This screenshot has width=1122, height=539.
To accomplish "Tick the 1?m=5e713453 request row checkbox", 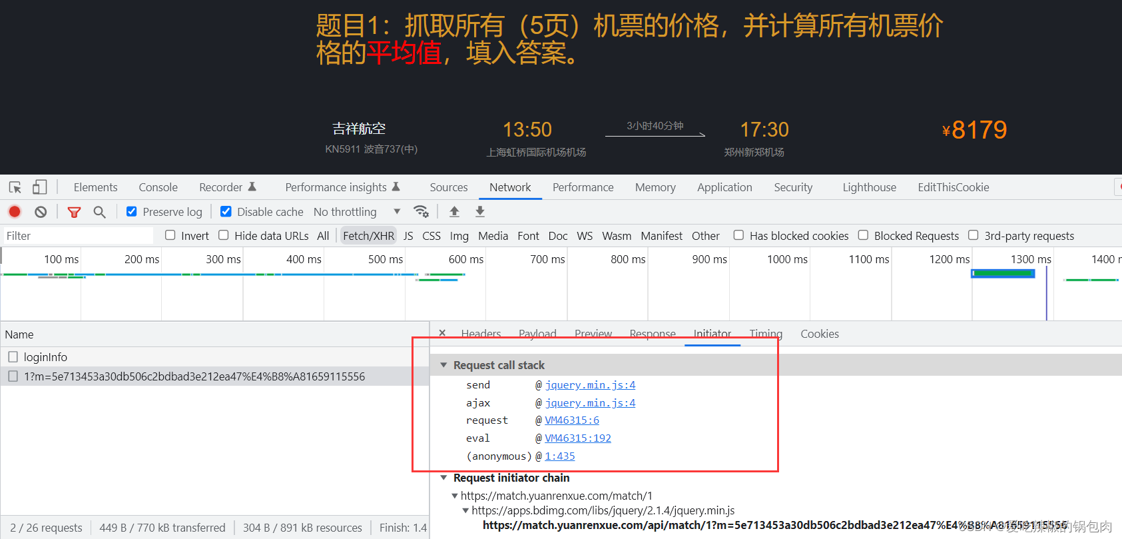I will (13, 376).
